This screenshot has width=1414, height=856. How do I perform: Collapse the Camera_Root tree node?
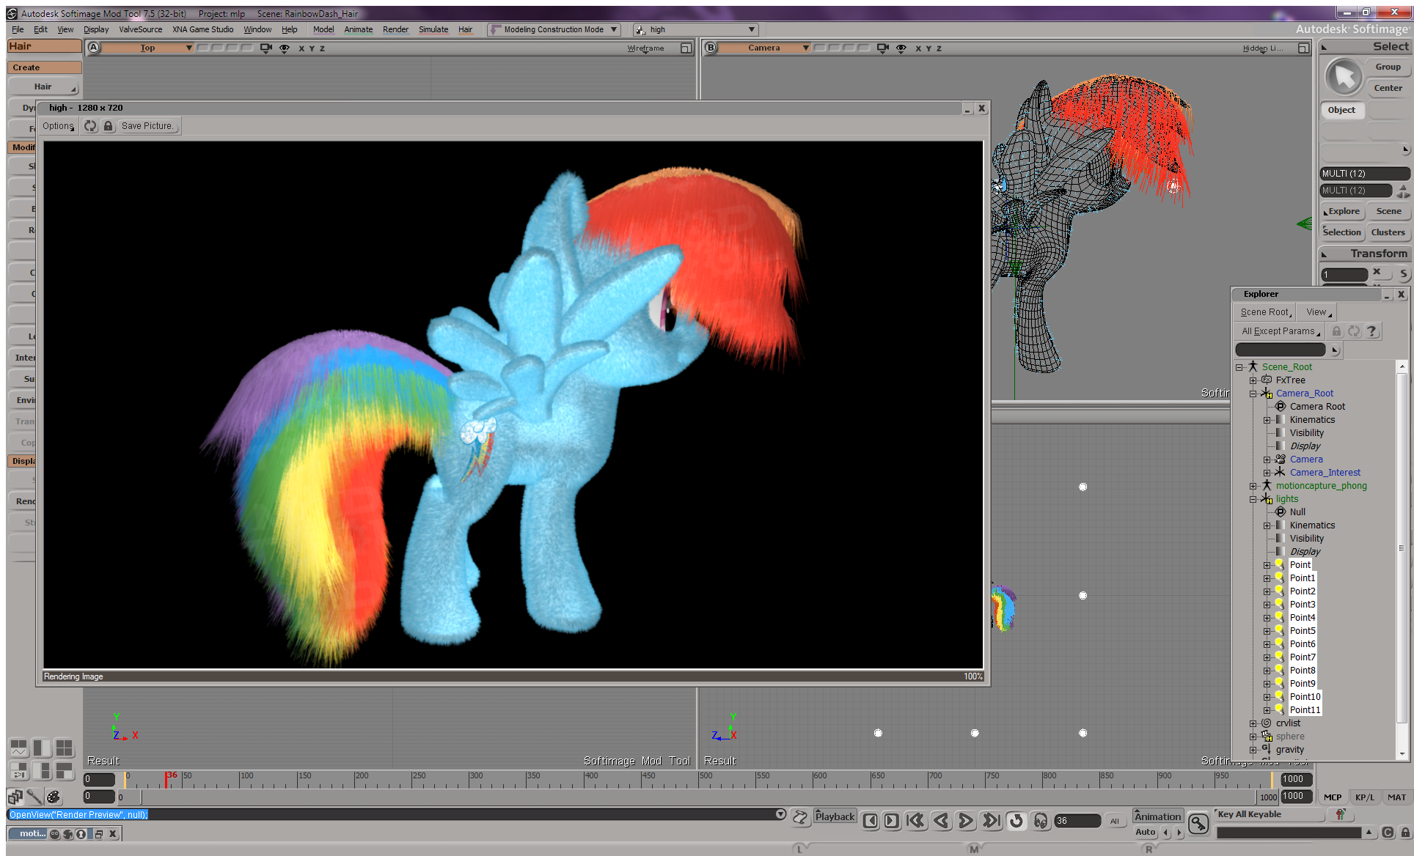pyautogui.click(x=1253, y=394)
